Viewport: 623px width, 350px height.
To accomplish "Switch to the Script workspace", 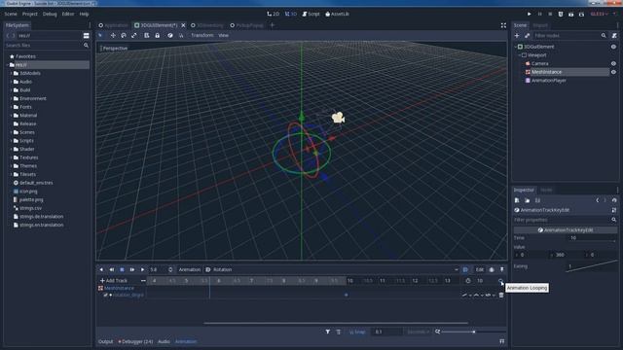I will point(311,14).
